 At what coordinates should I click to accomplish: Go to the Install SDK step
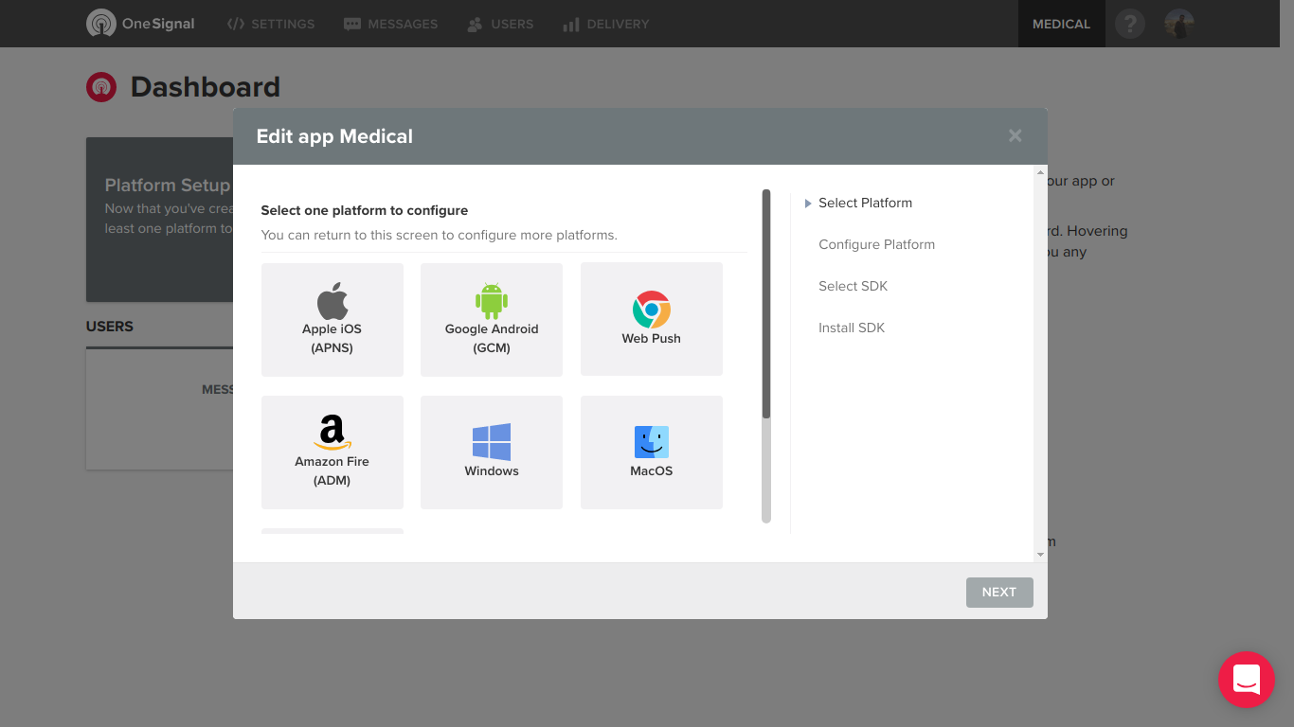[852, 328]
